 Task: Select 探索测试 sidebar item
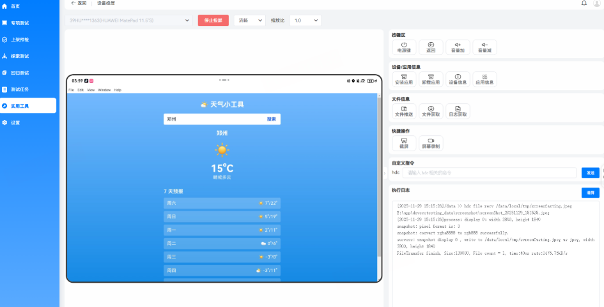click(15, 56)
